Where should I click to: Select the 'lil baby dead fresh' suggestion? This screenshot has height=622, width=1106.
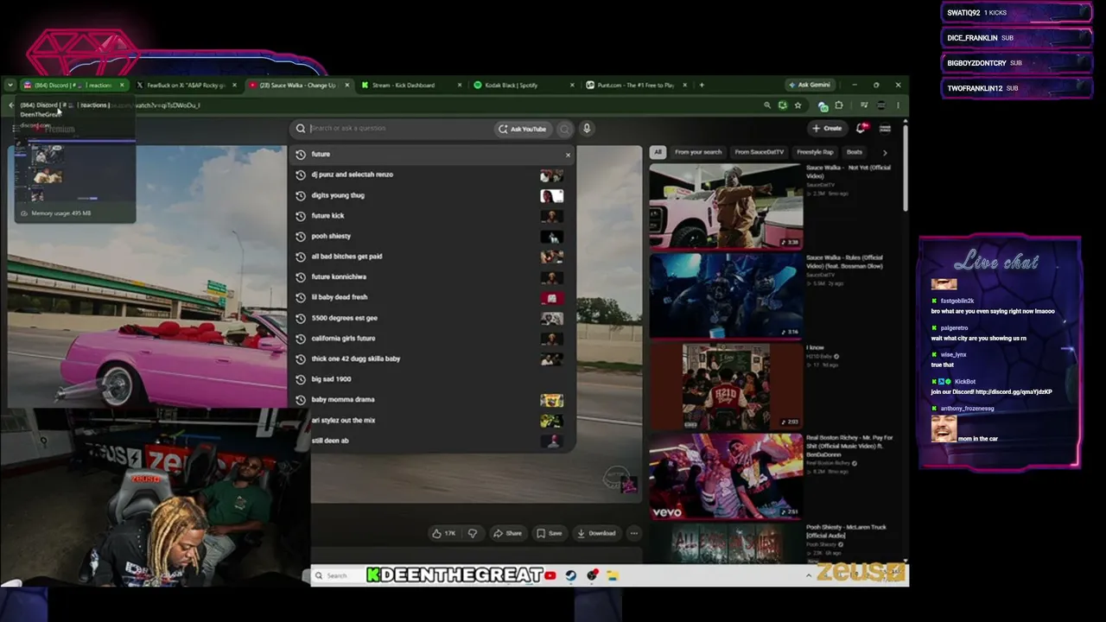pyautogui.click(x=432, y=297)
